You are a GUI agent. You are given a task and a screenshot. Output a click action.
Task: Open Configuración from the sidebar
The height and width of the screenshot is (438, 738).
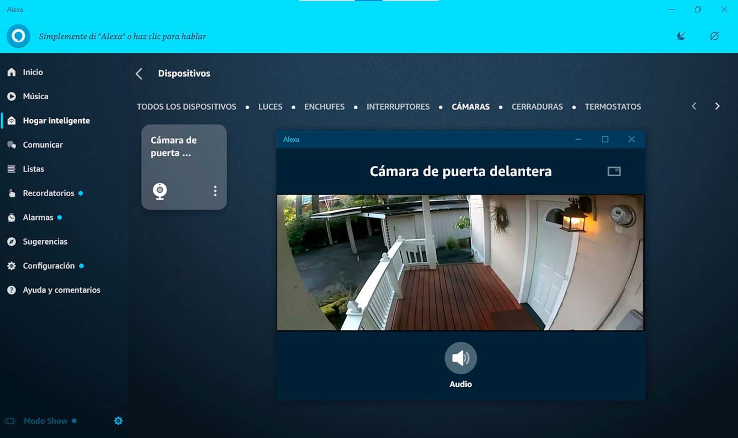pos(49,266)
